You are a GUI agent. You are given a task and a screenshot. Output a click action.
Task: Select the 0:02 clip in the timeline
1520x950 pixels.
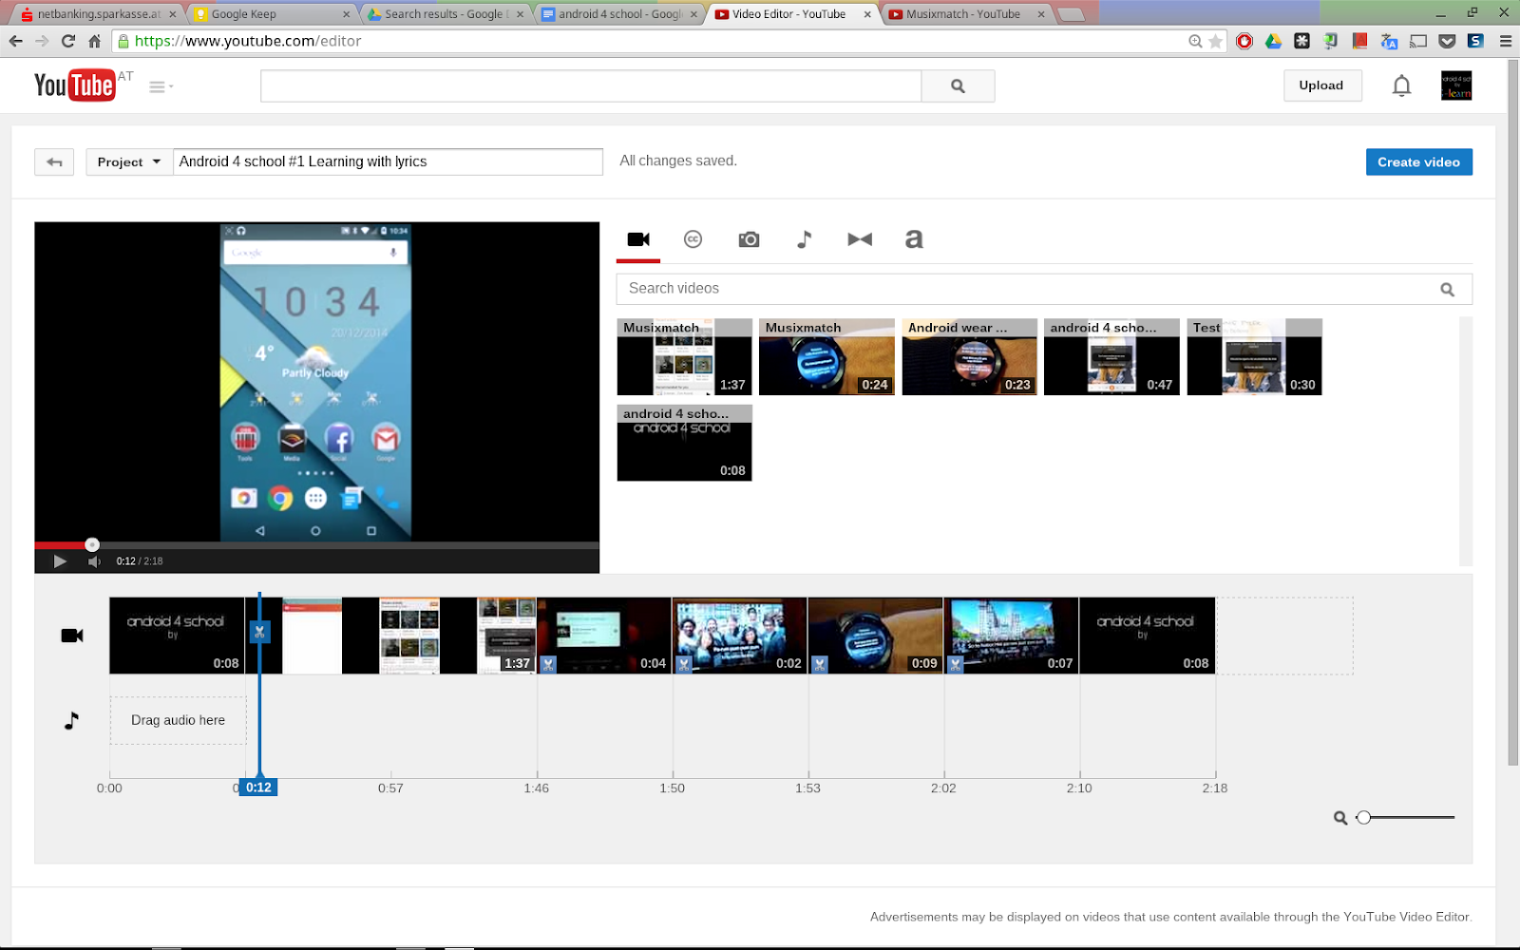pos(740,636)
